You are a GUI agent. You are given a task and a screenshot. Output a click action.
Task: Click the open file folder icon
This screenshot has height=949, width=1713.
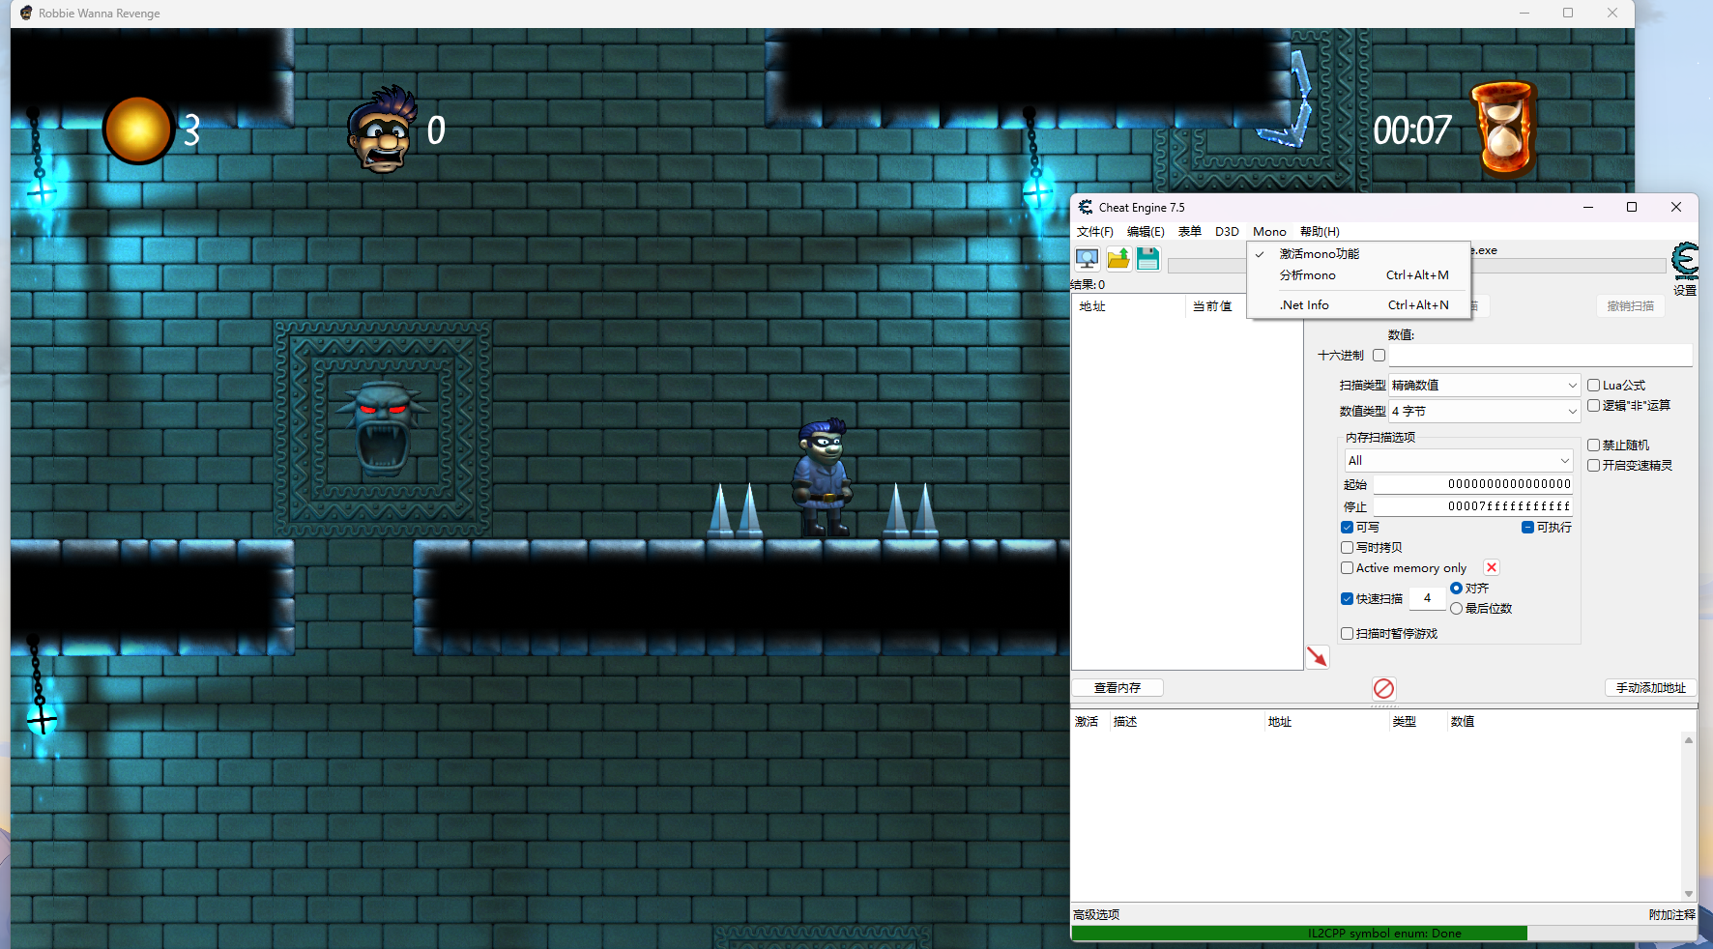click(x=1118, y=259)
